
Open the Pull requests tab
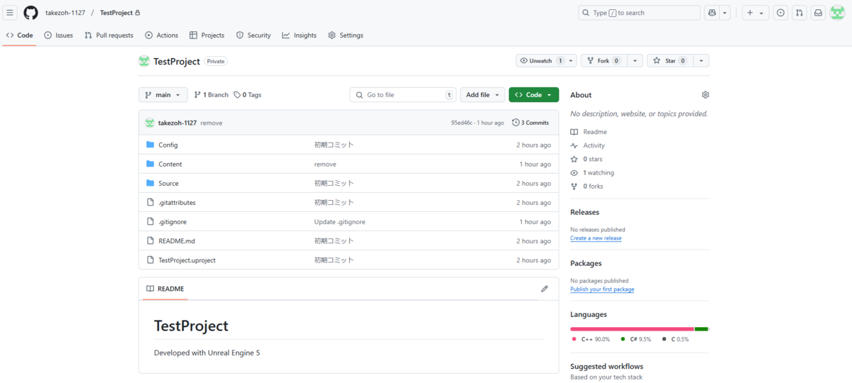point(109,35)
